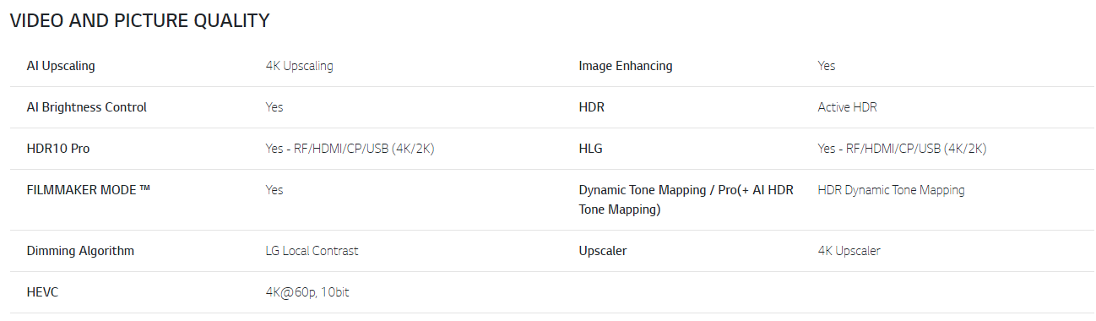The width and height of the screenshot is (1096, 321).
Task: Select the 4K Upscaler value
Action: pyautogui.click(x=849, y=251)
